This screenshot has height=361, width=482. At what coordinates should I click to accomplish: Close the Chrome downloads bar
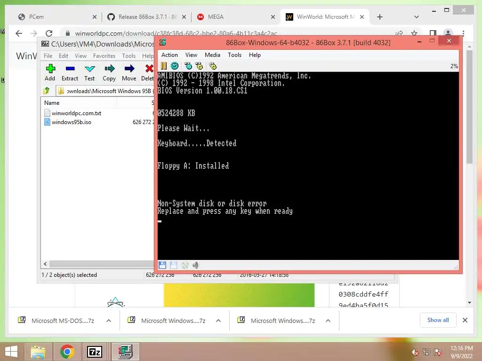[x=465, y=320]
